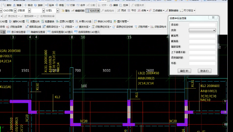Click 补画CAD线 tool
The image size is (233, 132).
pos(83,21)
